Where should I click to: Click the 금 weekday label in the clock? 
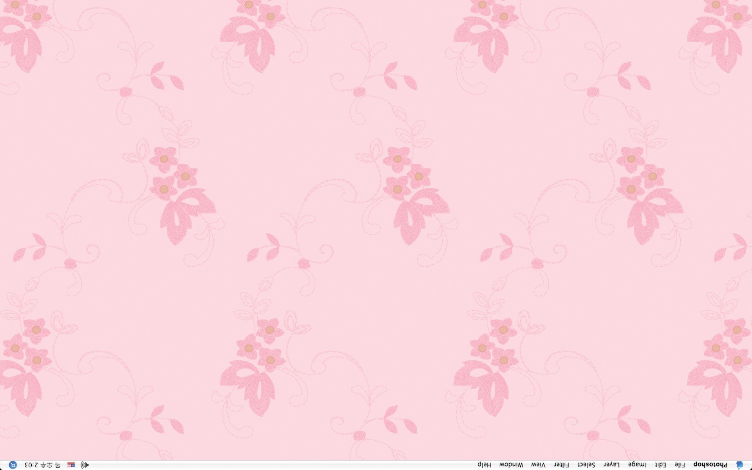58,465
